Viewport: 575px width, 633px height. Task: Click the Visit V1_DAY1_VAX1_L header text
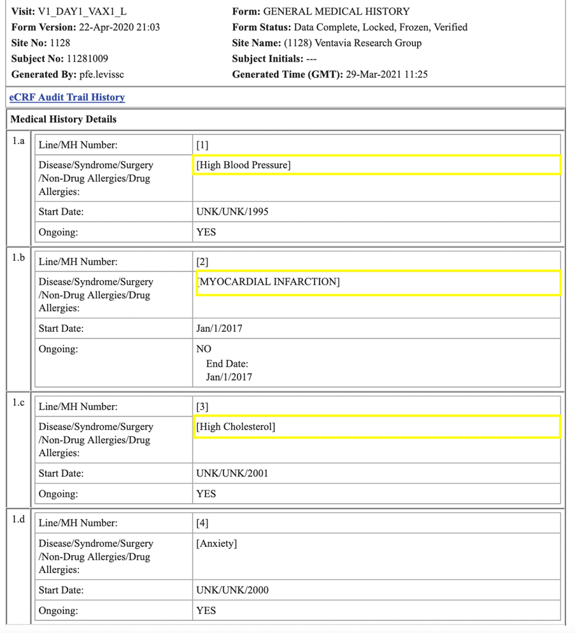[69, 11]
